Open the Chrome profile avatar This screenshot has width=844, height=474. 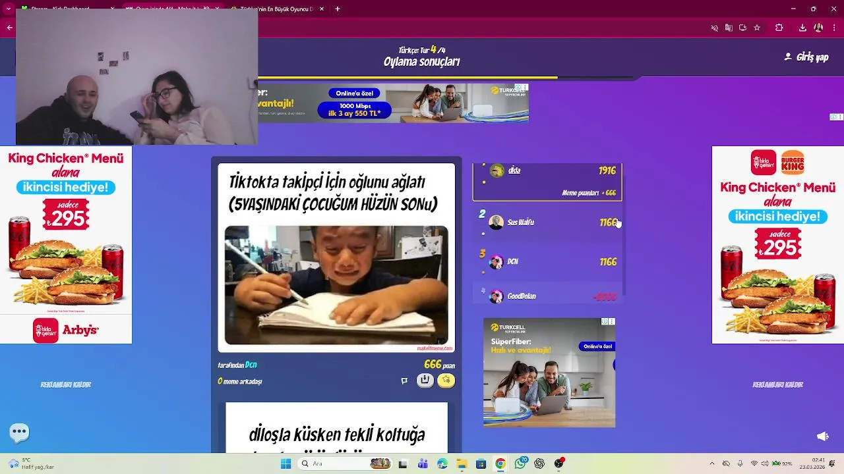coord(818,28)
